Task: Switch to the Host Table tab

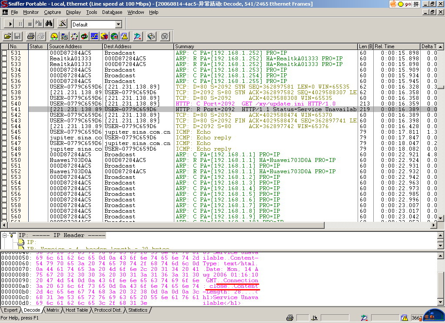Action: (76, 310)
